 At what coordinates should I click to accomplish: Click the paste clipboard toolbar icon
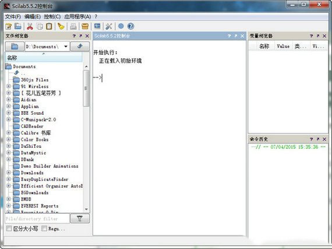pos(49,26)
